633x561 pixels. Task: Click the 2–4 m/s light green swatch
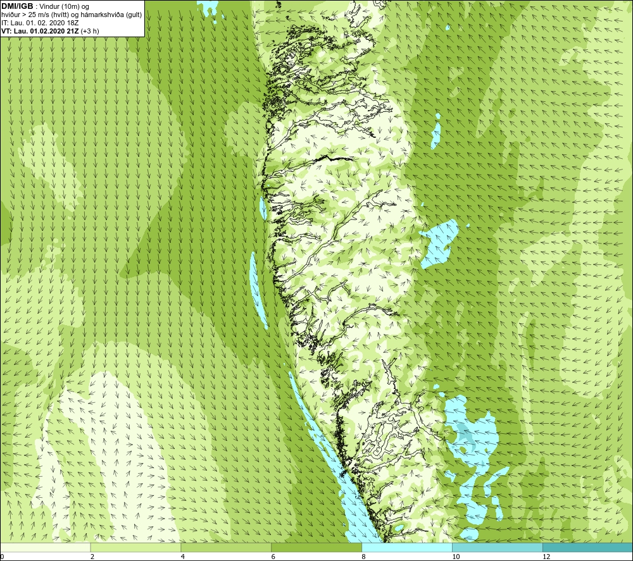(135, 547)
